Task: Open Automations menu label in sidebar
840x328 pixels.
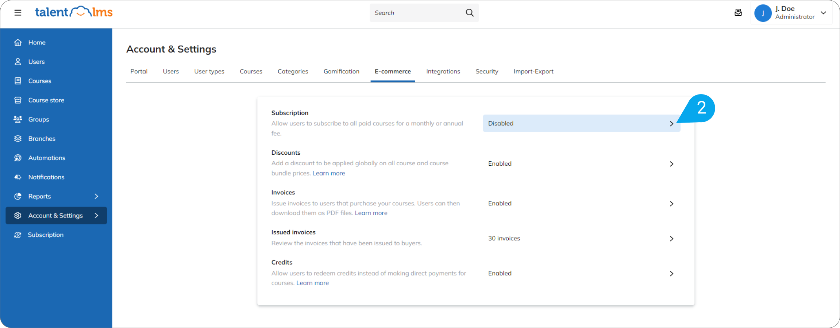Action: [x=47, y=158]
